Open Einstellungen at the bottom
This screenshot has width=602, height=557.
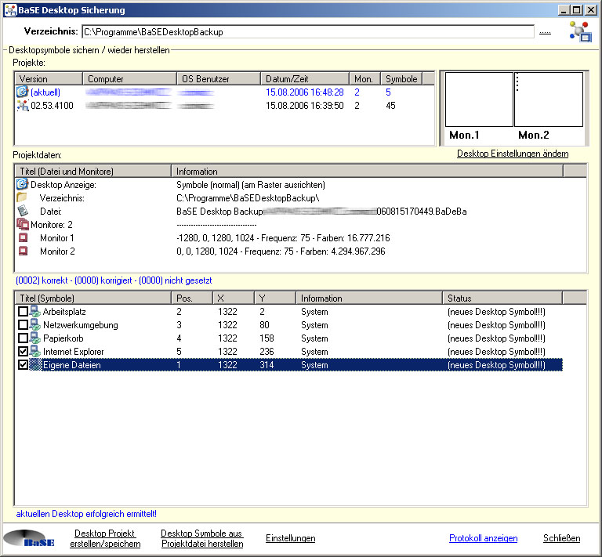point(290,538)
